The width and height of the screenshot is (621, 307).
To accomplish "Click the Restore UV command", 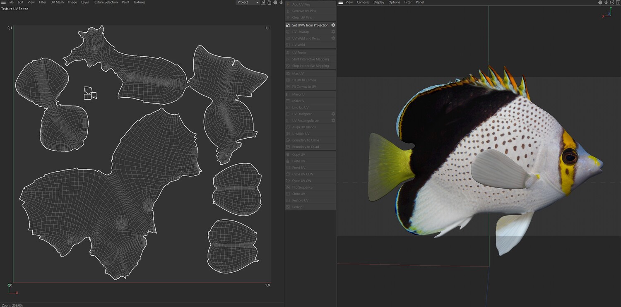I will pyautogui.click(x=310, y=201).
